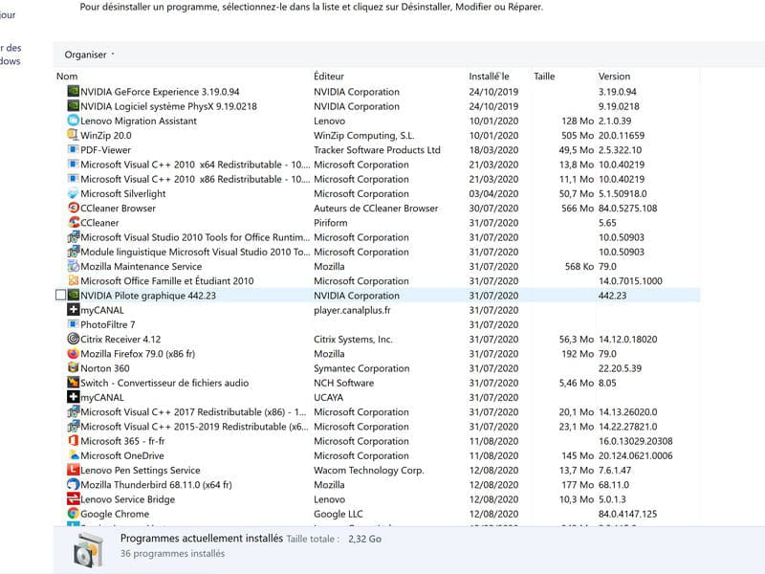Click the Wacom Technology Corp. publisher cell
Viewport: 765px width, 574px height.
coord(368,470)
